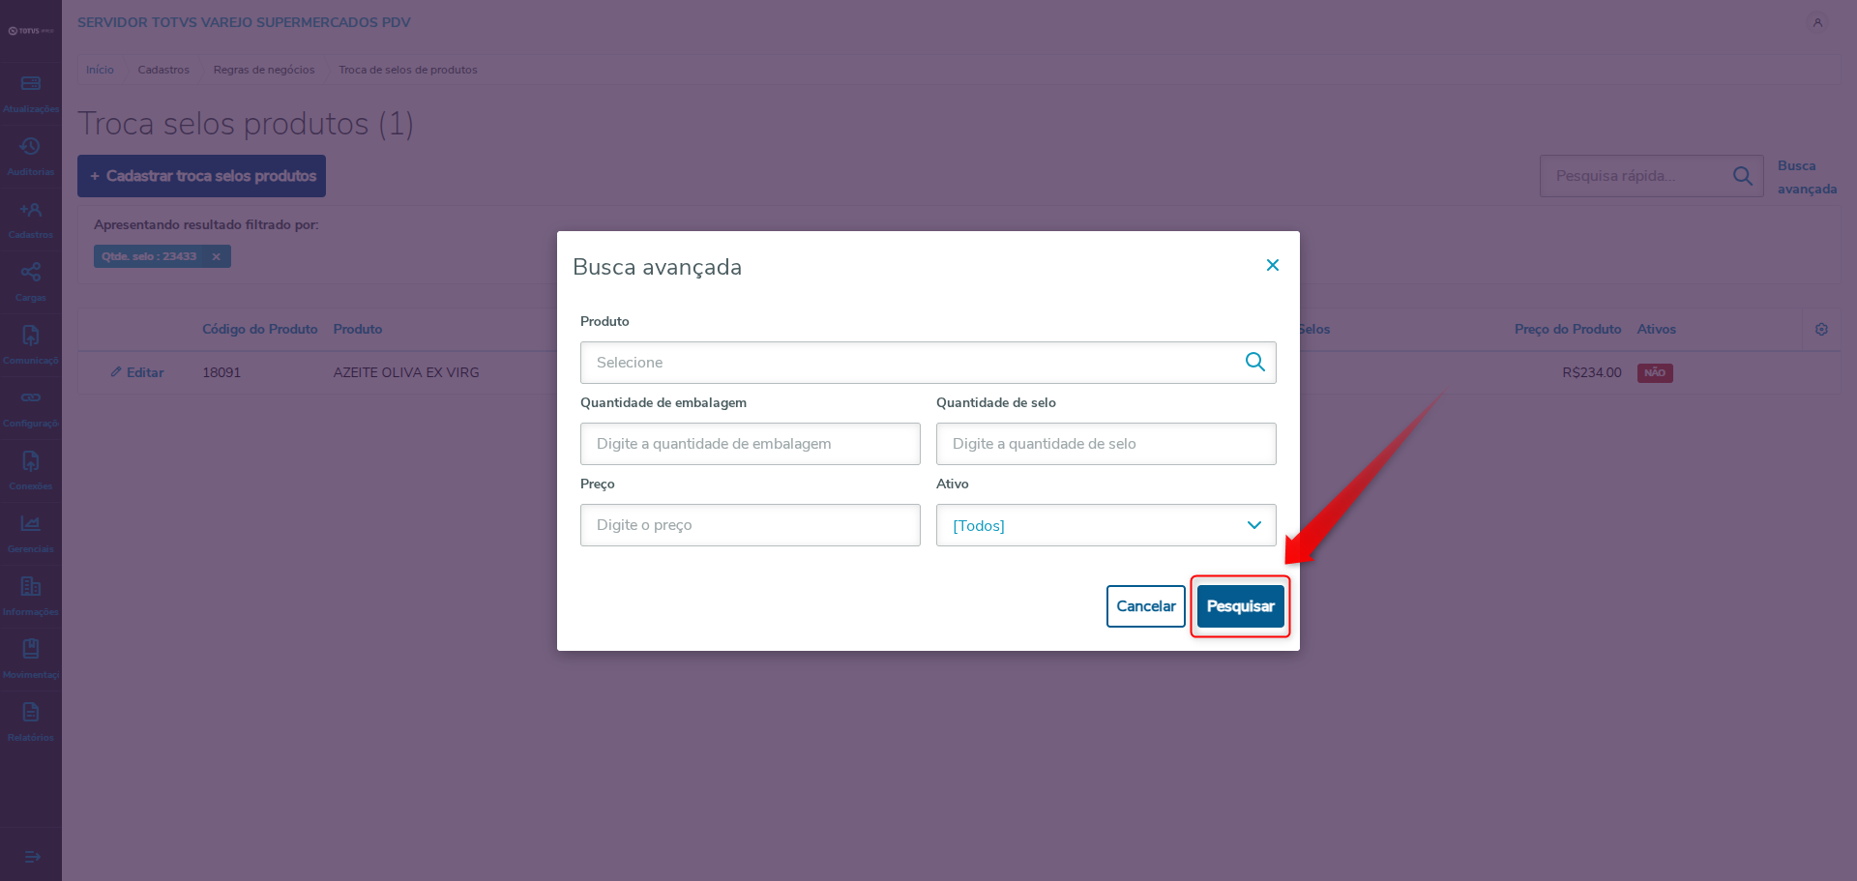
Task: Remove the Qtde. selo filter tag
Action: coord(217,256)
